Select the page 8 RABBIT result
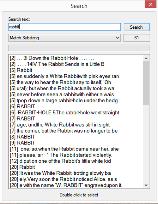 pyautogui.click(x=22, y=137)
